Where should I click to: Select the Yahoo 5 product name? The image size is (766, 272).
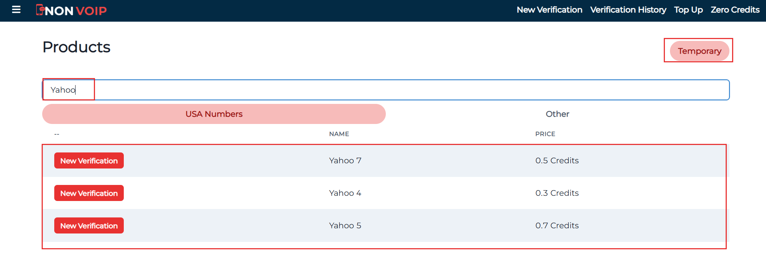345,225
